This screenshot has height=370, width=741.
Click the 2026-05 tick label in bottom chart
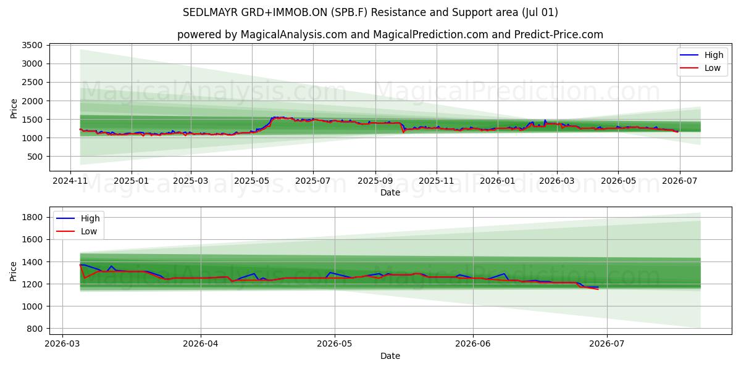pos(335,343)
